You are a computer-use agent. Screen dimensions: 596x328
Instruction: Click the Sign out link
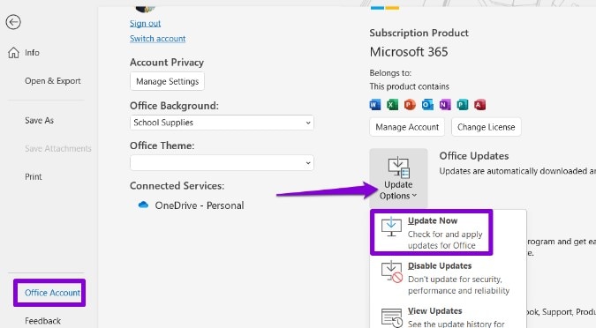click(145, 23)
